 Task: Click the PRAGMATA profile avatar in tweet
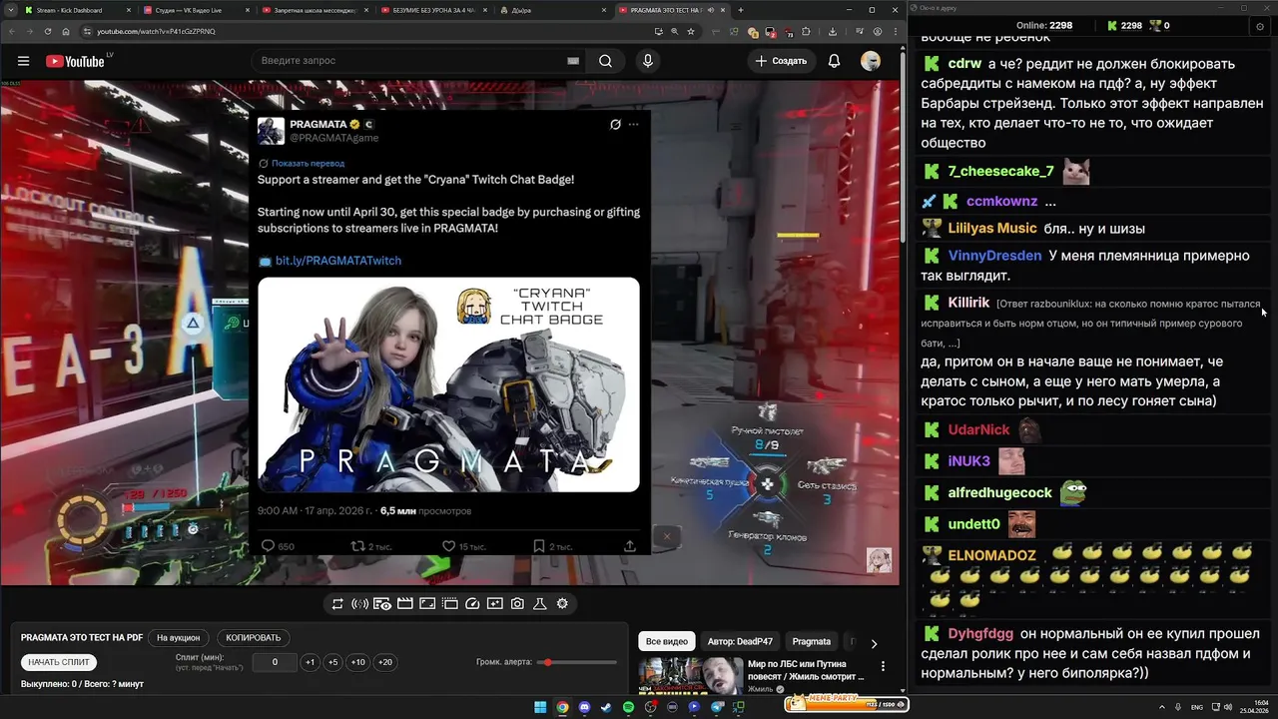point(271,131)
